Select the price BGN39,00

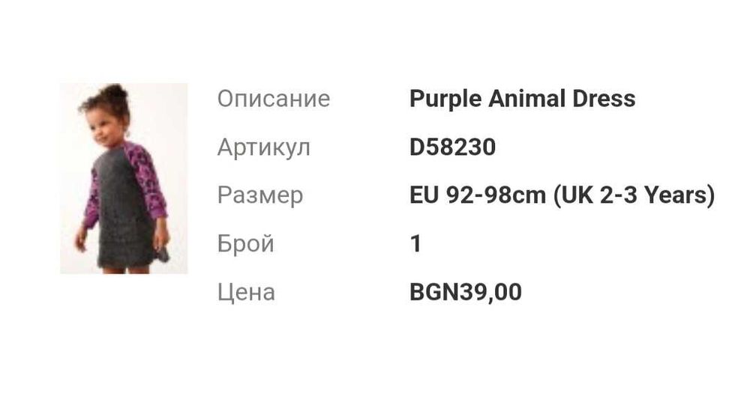tap(465, 292)
